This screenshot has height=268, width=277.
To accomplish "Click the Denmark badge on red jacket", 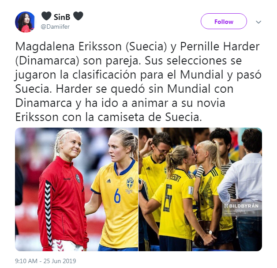I will pyautogui.click(x=78, y=178).
